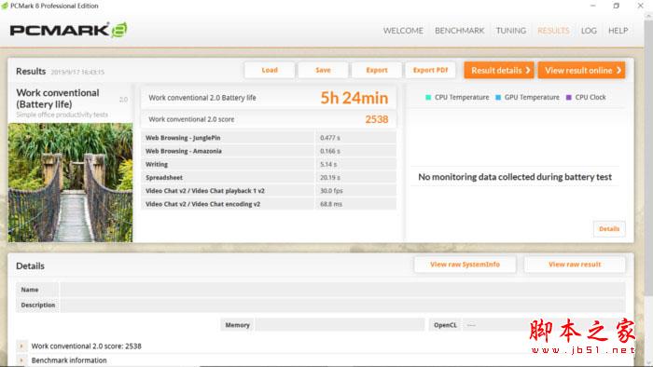Screen dimensions: 653x367
Task: Click View raw SystemInfo button
Action: tap(465, 265)
